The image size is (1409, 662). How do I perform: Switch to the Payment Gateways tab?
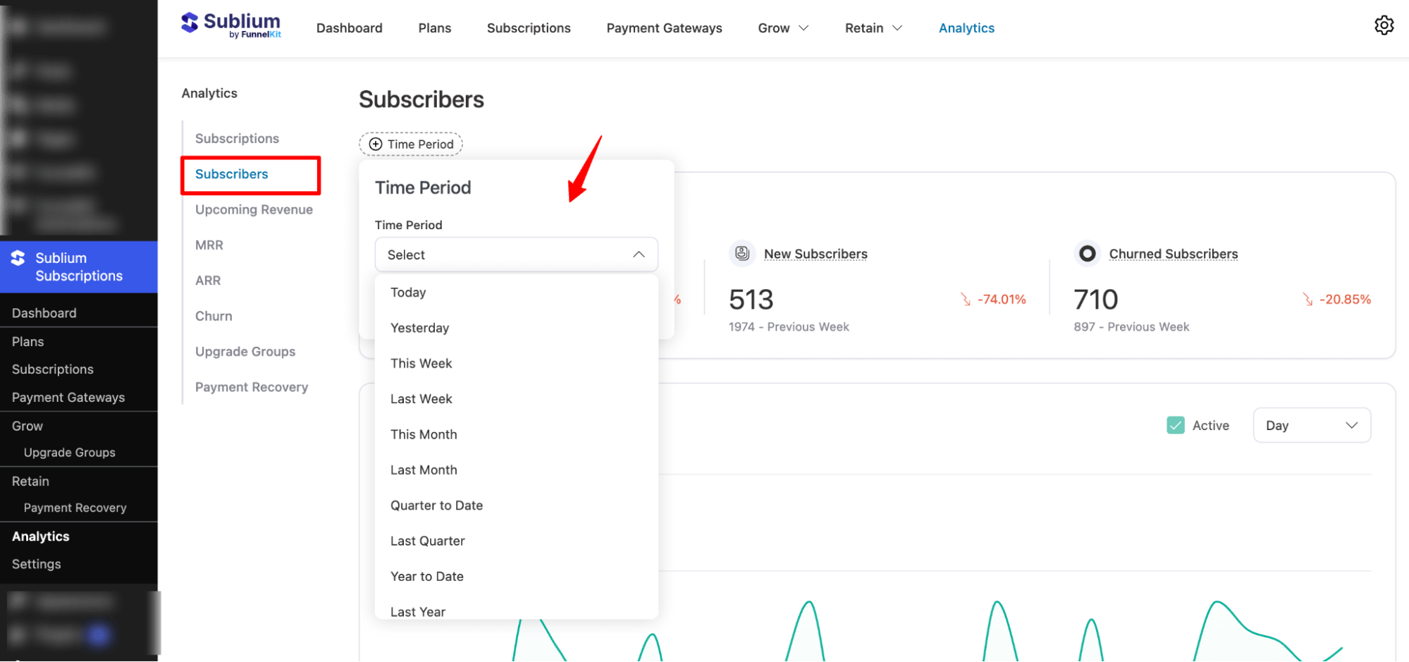point(663,27)
